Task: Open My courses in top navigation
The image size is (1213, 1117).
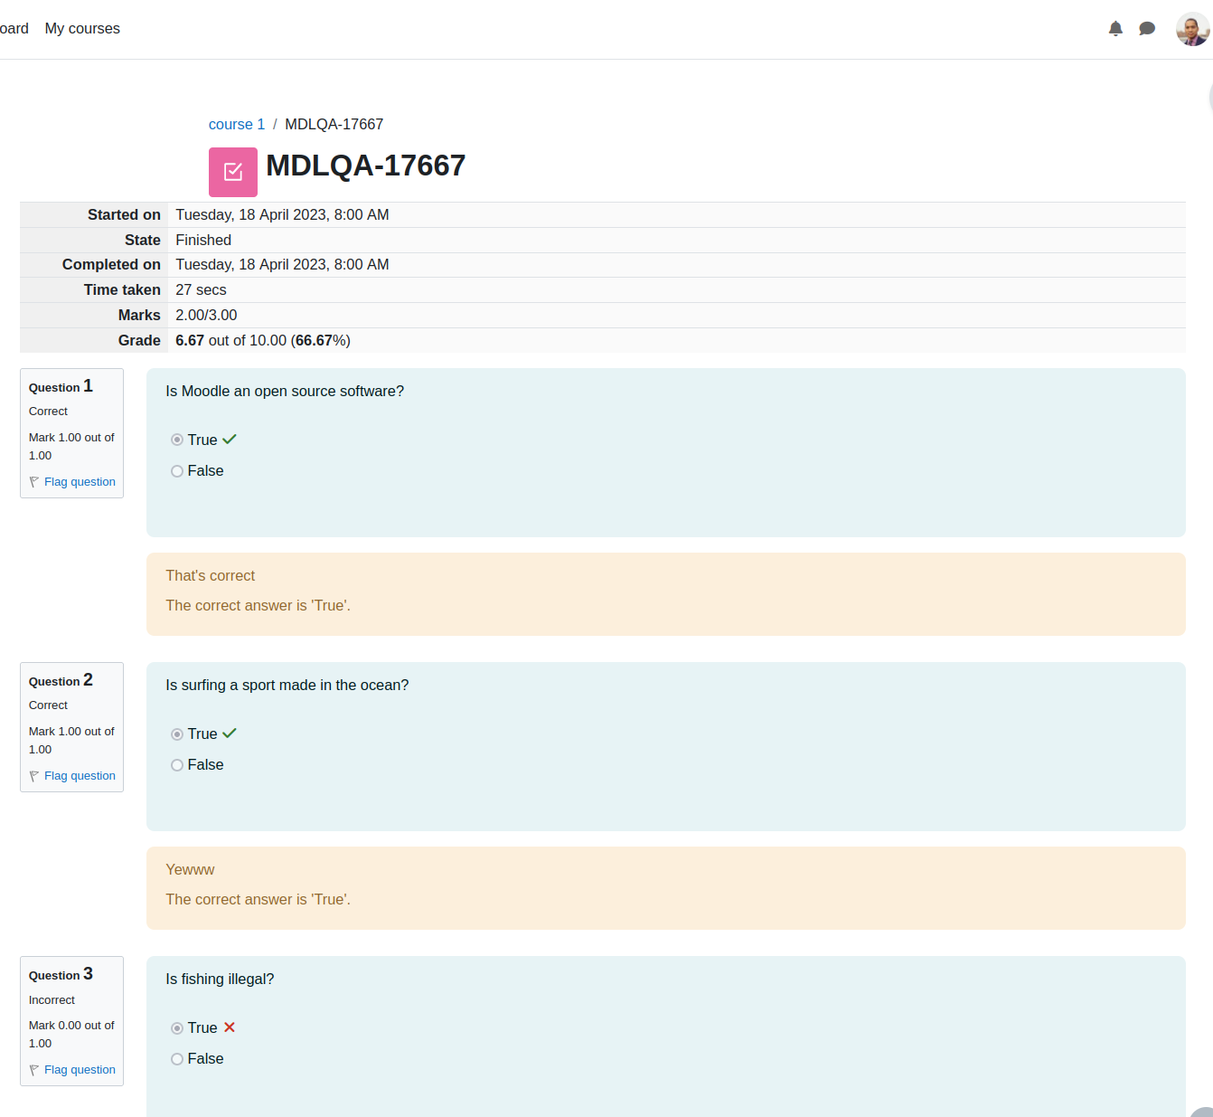Action: pos(82,29)
